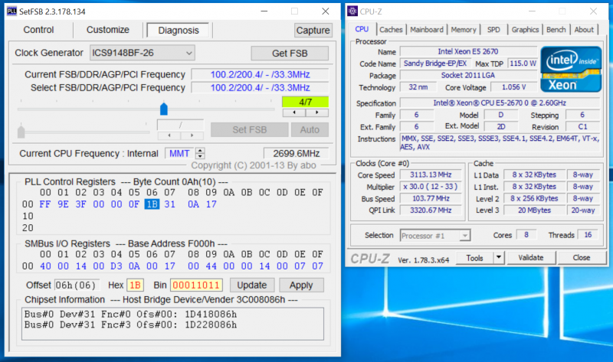Open the About tab in CPU-Z

tap(584, 30)
